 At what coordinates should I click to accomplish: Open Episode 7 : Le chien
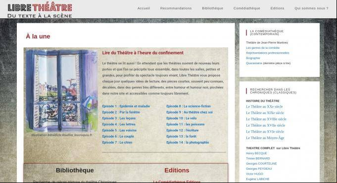pos(117,142)
